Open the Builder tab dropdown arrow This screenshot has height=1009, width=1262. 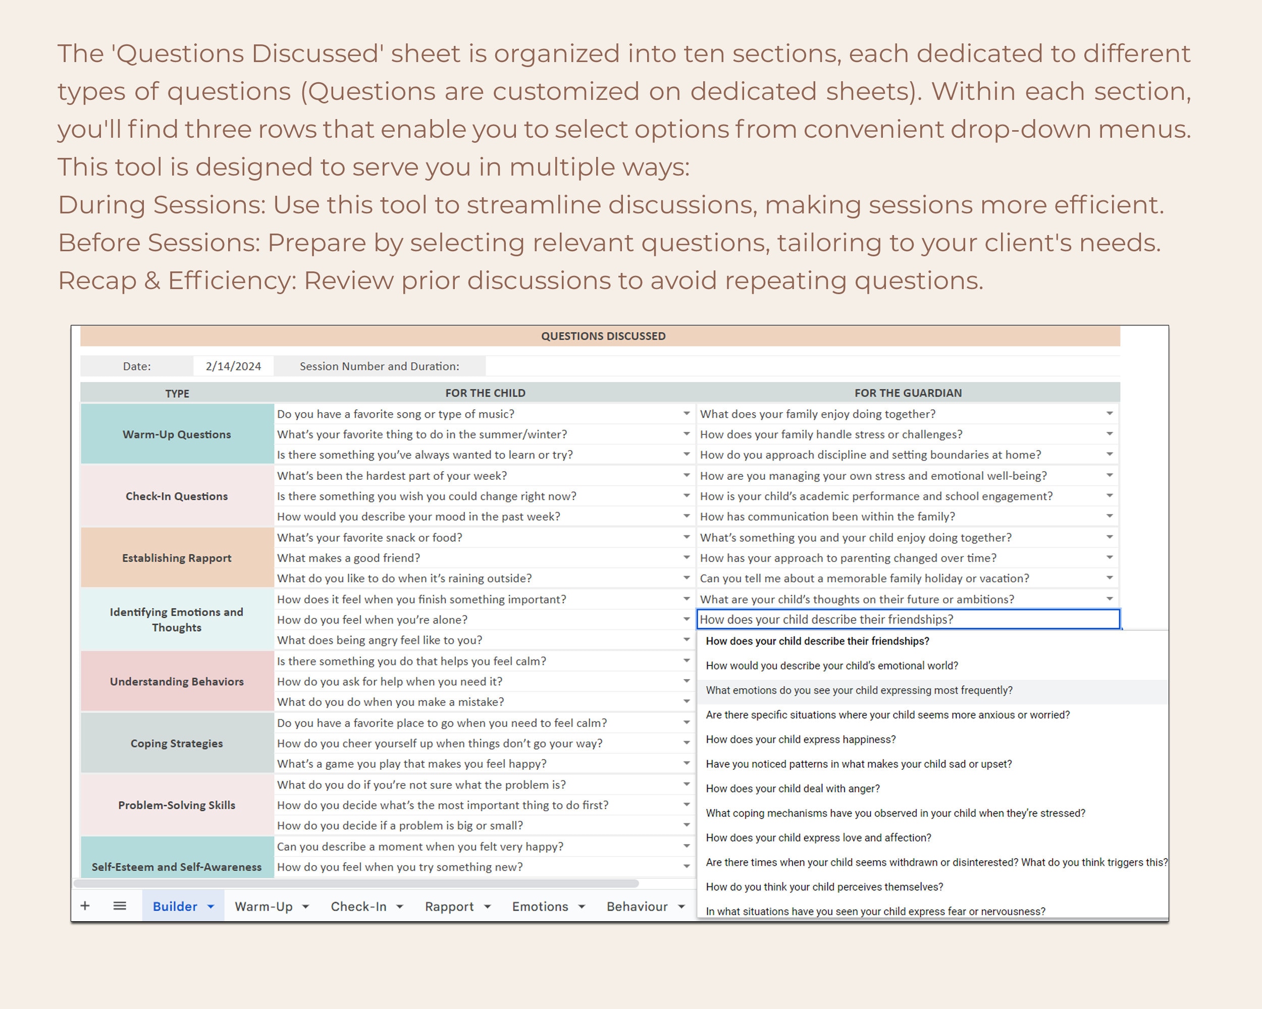coord(211,907)
